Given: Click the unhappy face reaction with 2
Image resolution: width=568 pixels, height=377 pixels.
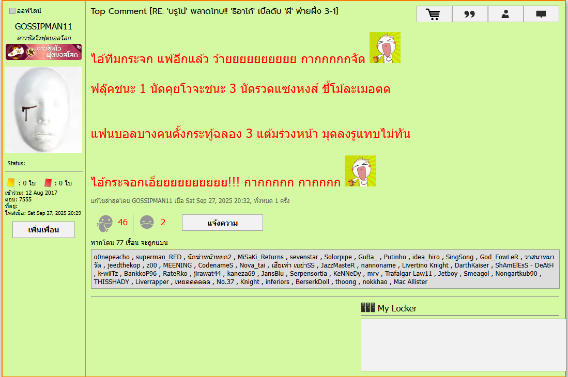Looking at the screenshot, I should (x=147, y=223).
